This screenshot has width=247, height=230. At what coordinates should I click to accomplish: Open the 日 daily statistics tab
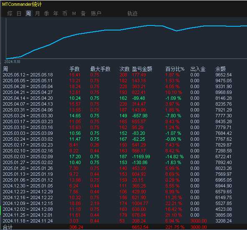[19, 13]
